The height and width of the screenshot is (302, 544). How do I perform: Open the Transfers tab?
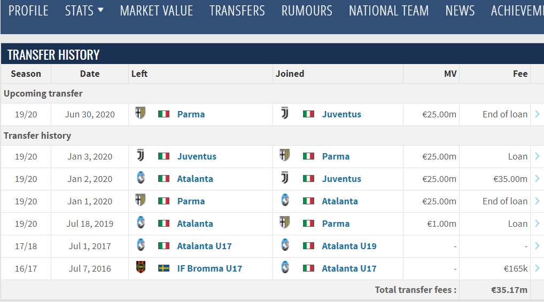coord(237,11)
